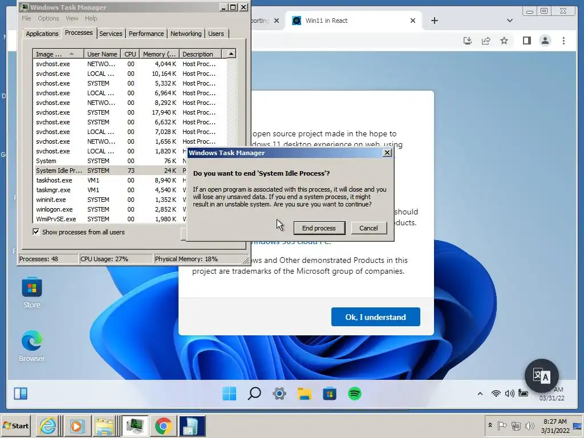The width and height of the screenshot is (584, 438).
Task: Show hidden Win11 tray icons chevron
Action: [480, 394]
